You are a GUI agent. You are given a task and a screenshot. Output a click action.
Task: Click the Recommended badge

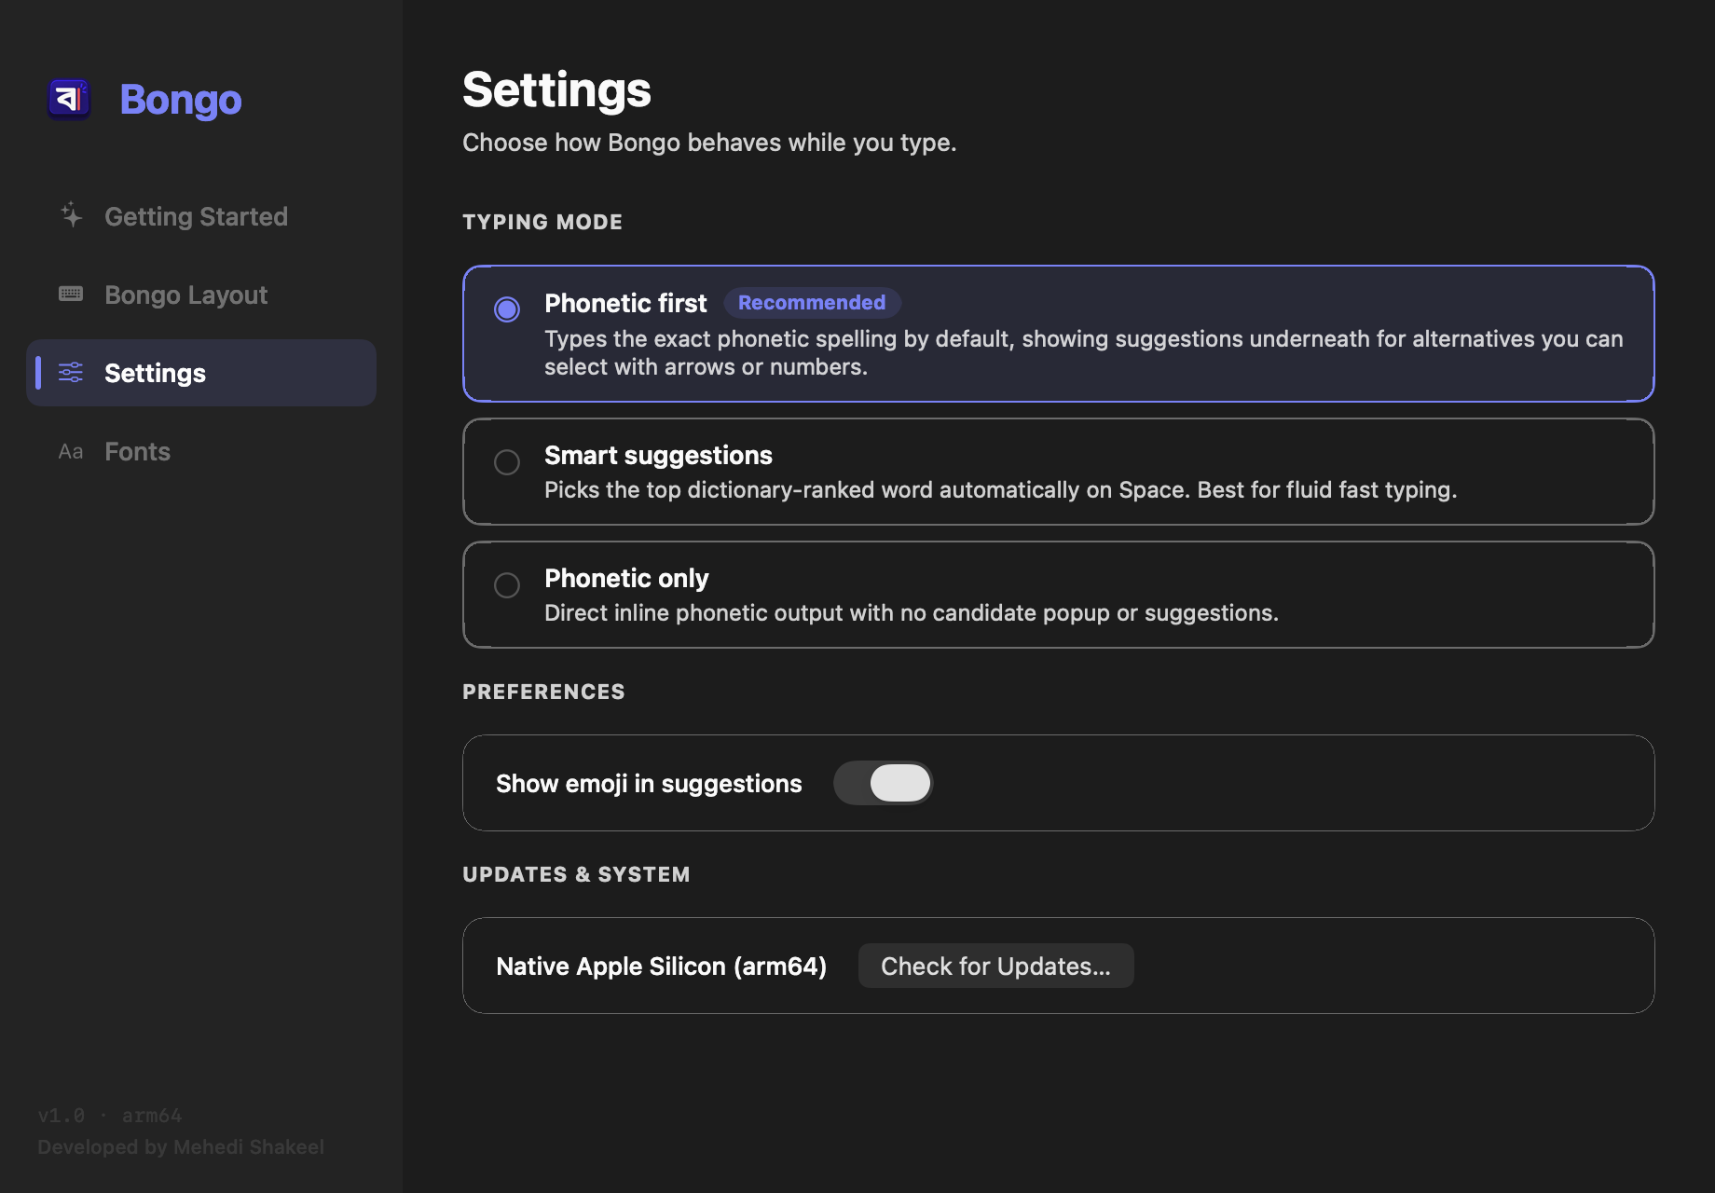click(812, 303)
